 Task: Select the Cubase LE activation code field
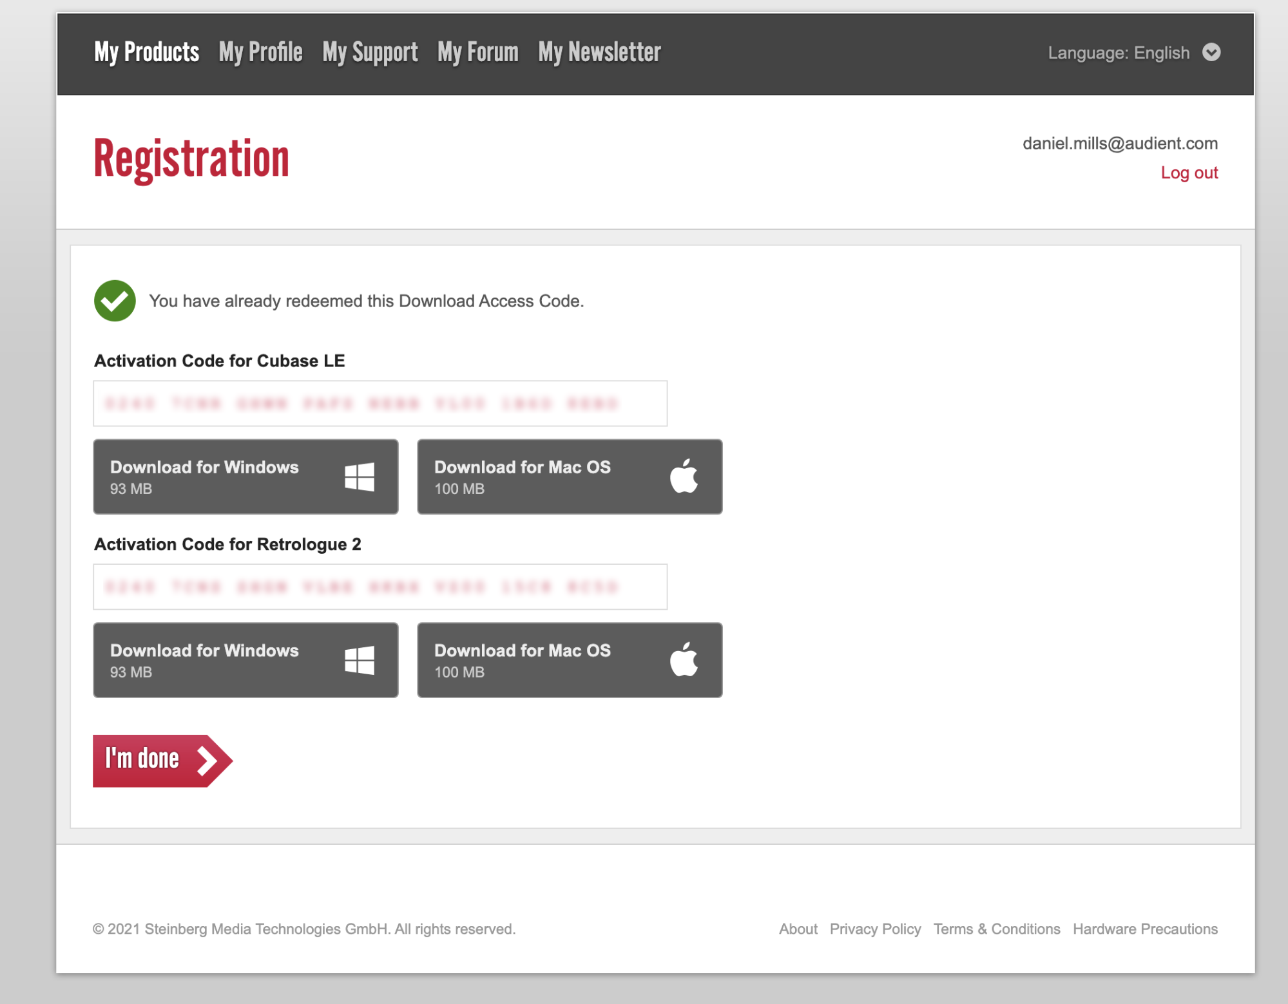point(380,403)
